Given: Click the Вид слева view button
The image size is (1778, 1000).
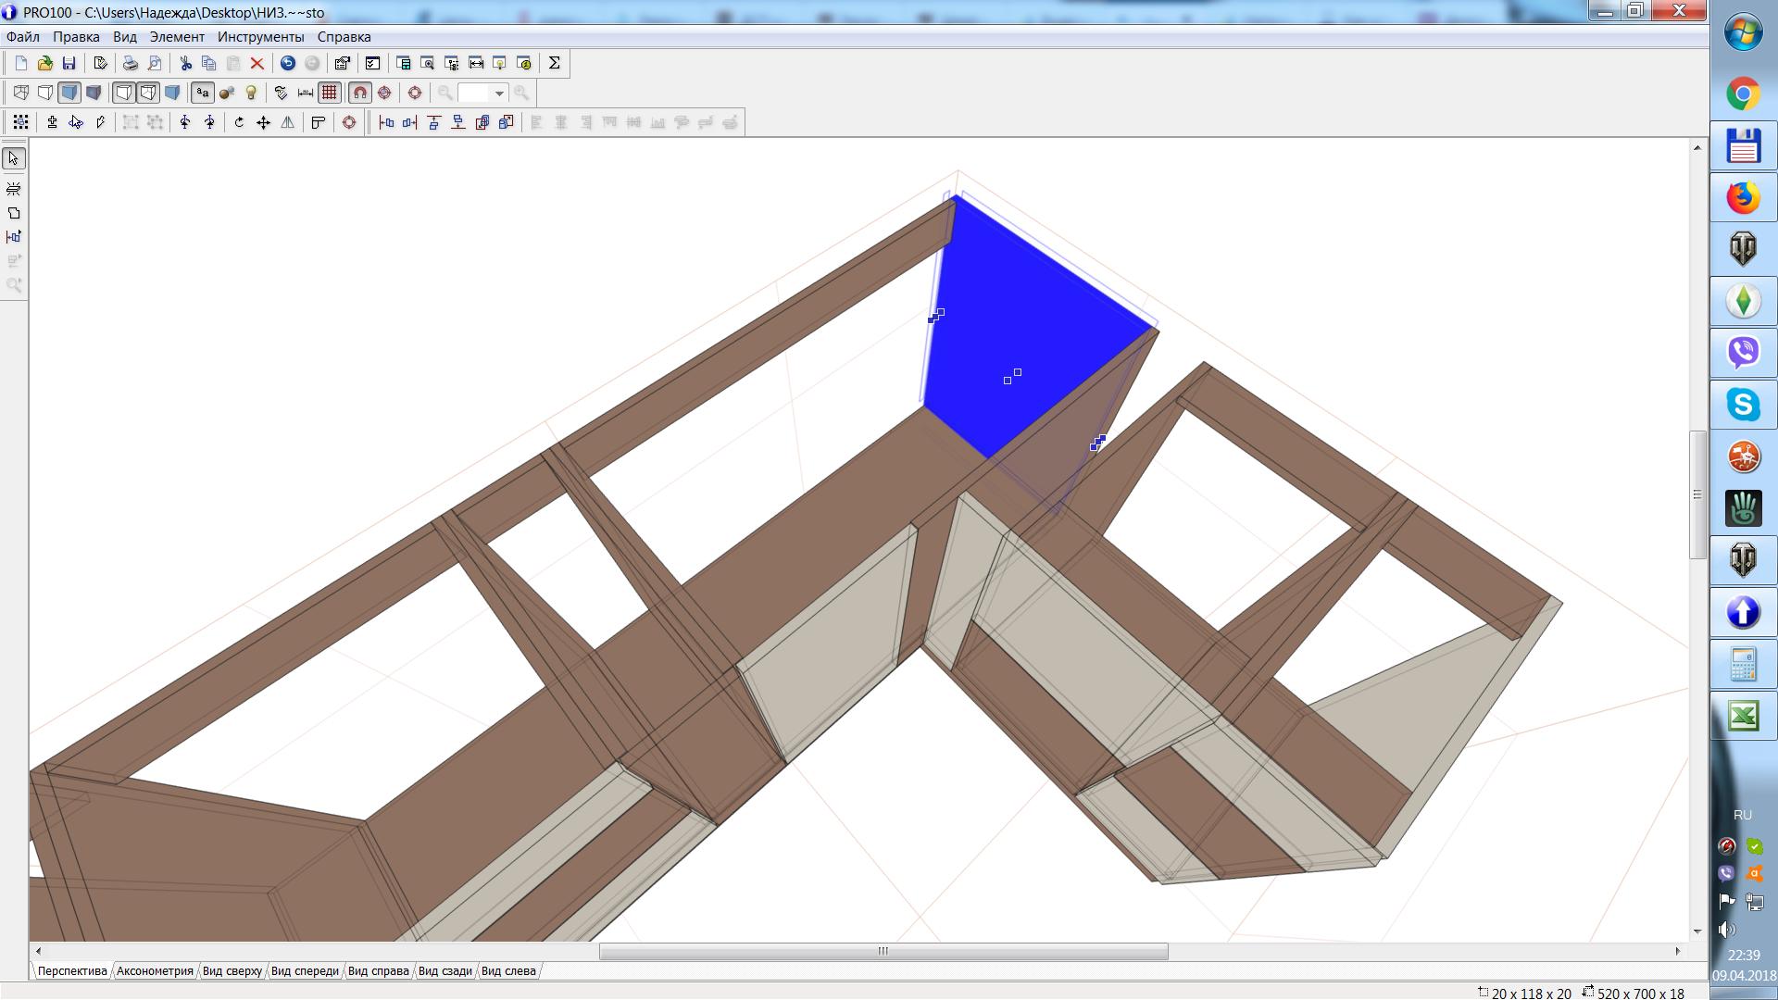Looking at the screenshot, I should (510, 970).
